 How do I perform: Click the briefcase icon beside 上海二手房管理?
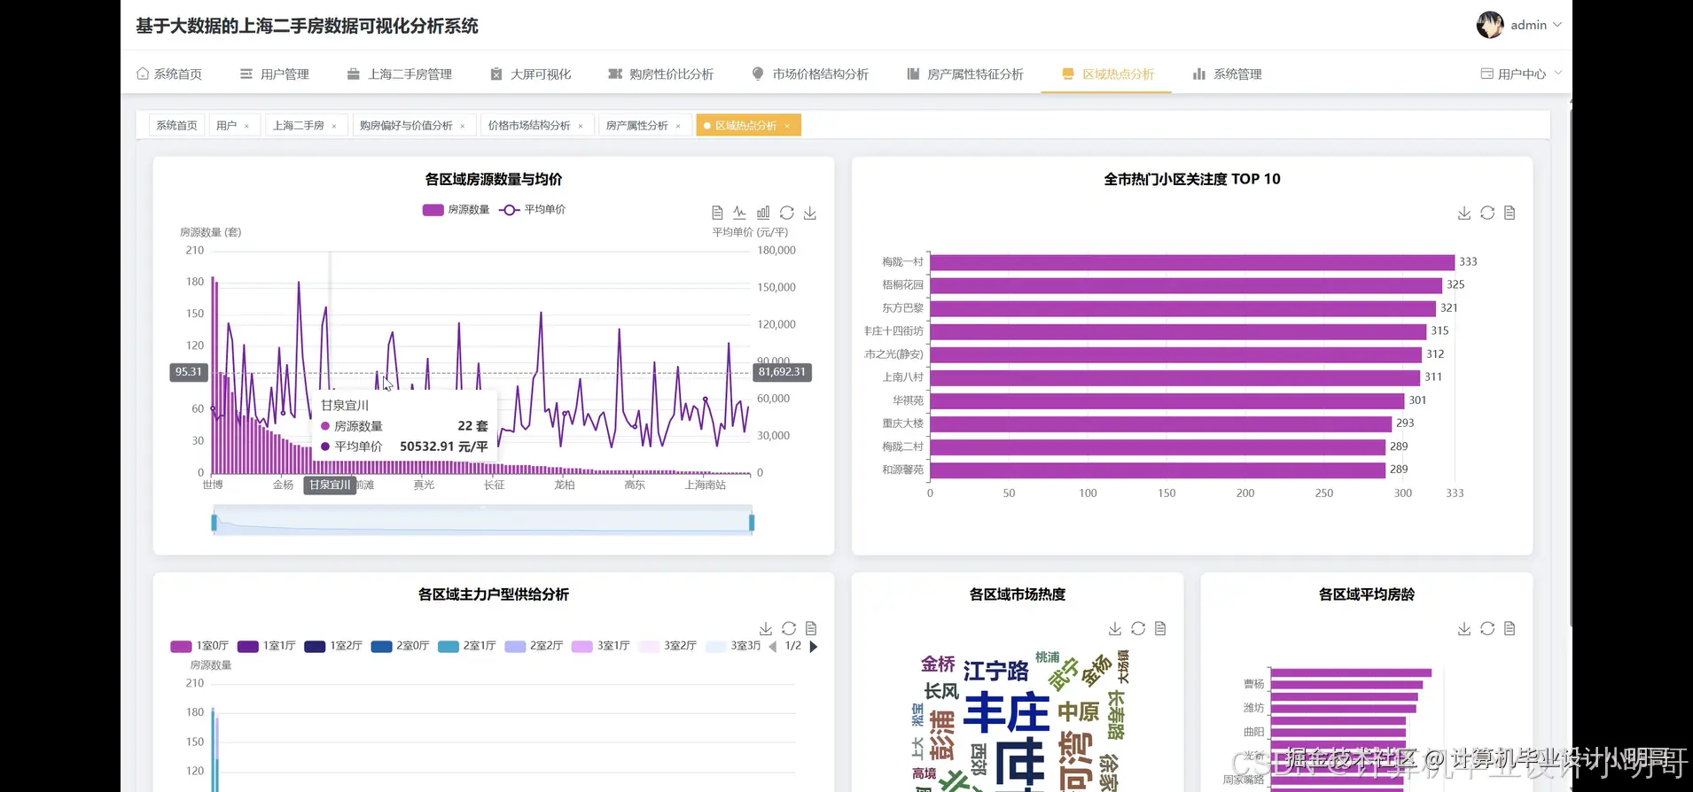[x=354, y=74]
